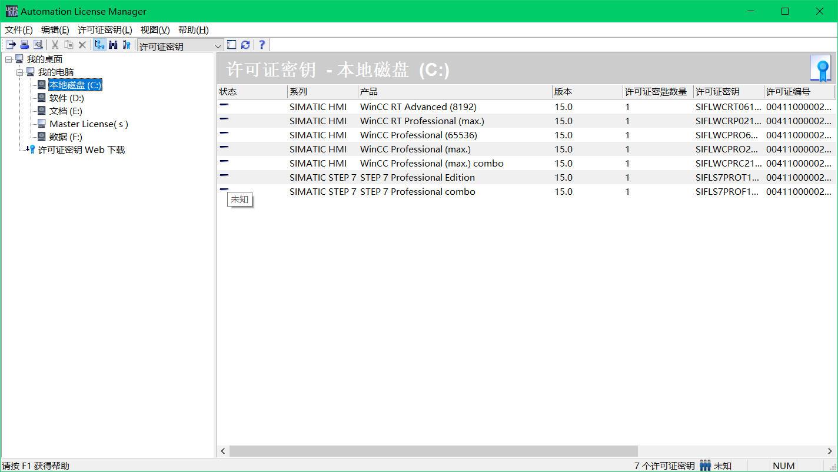Select 许可证密钥 Web 下载 item
838x472 pixels.
click(x=81, y=150)
